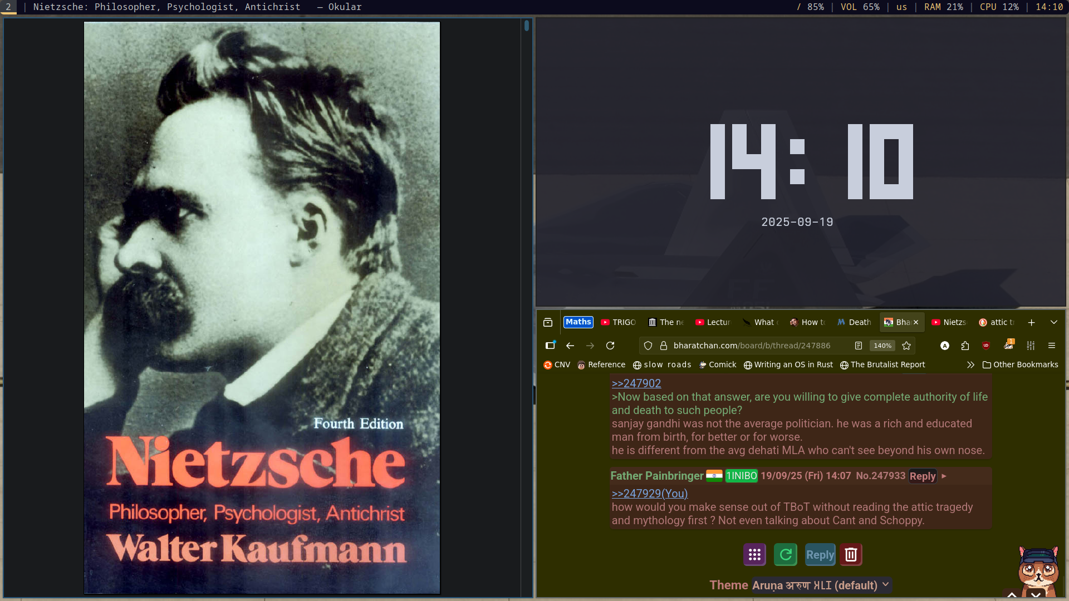
Task: Open the Reference bookmark
Action: (601, 364)
